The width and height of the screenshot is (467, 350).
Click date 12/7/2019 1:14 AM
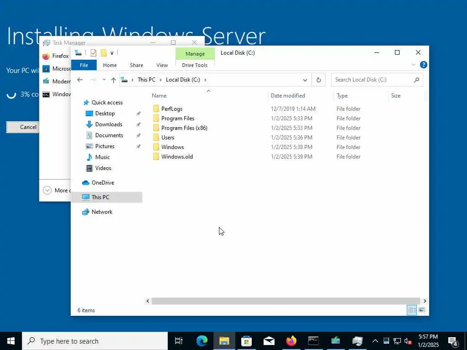[x=293, y=109]
